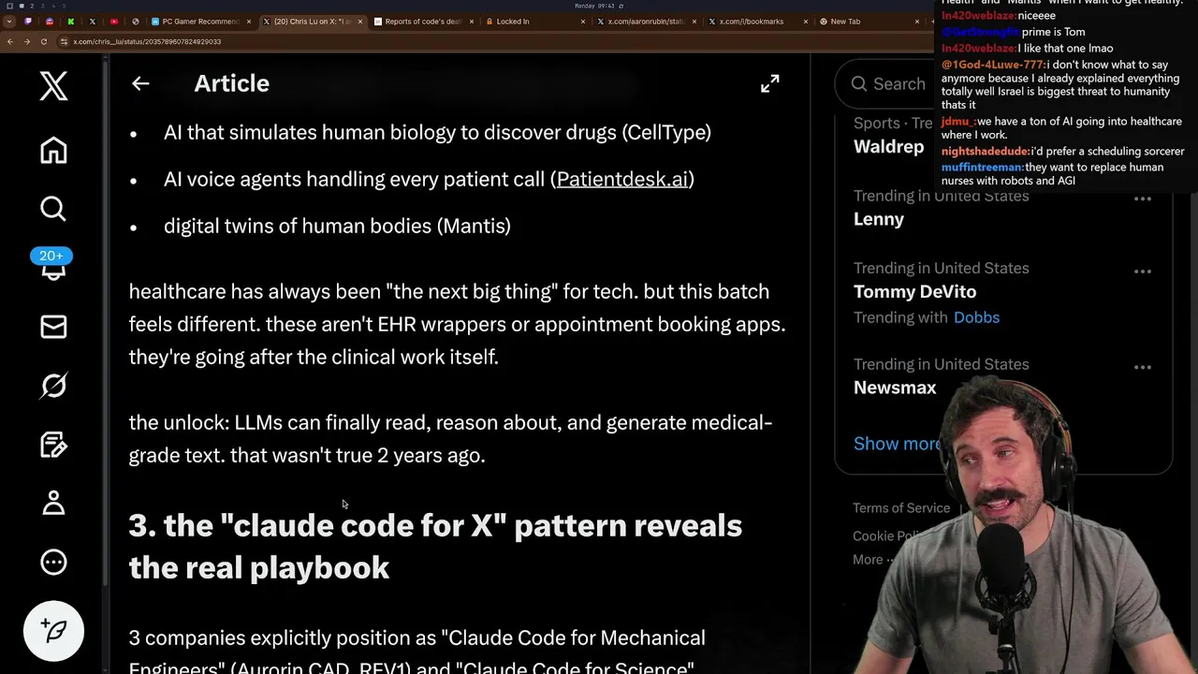
Task: Open more options for Newsmax trend
Action: (x=1143, y=367)
